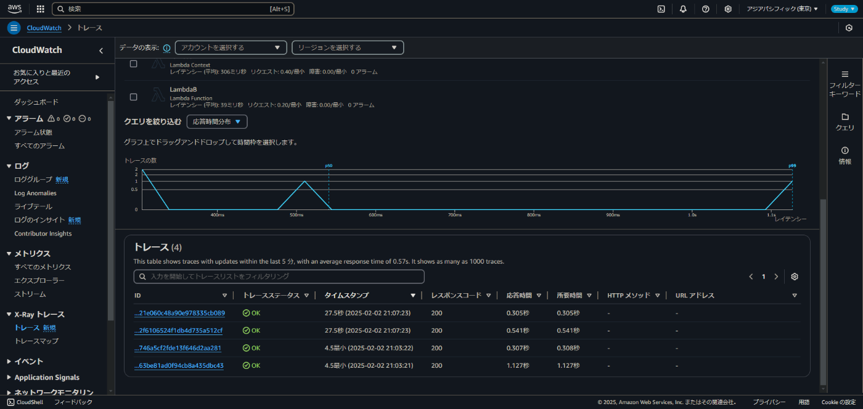Launch CloudShell from the top bar icon

click(x=661, y=9)
